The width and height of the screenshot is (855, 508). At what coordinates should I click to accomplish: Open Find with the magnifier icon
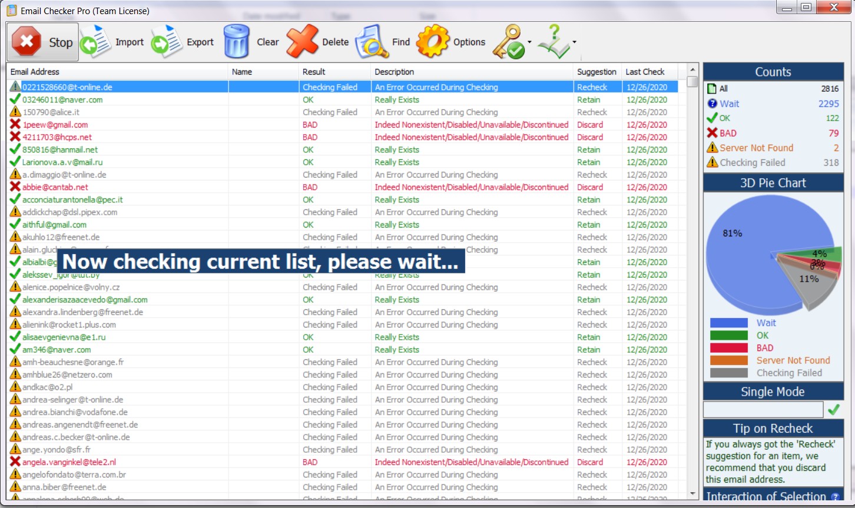point(372,42)
